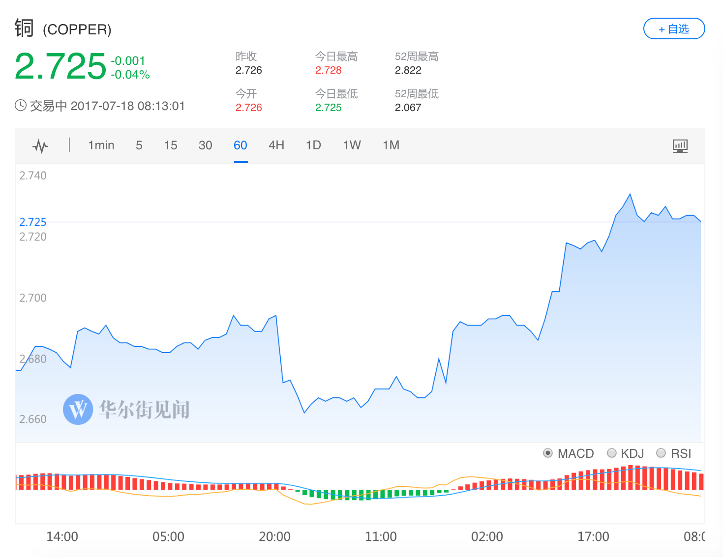Screen dimensions: 723x557
Task: Switch to the 1min interval tab
Action: pyautogui.click(x=101, y=145)
